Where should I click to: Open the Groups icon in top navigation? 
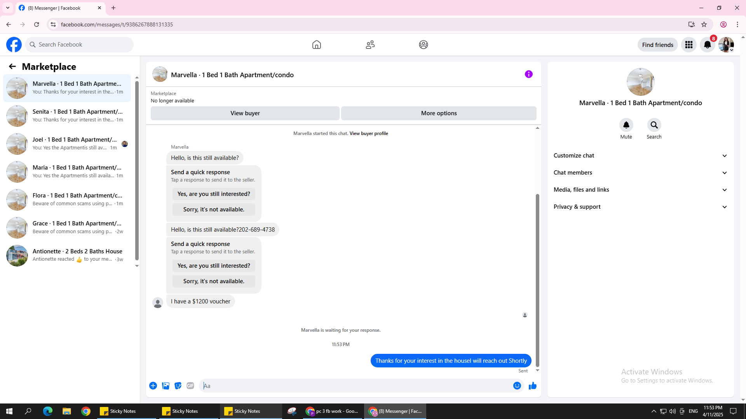[x=424, y=45]
